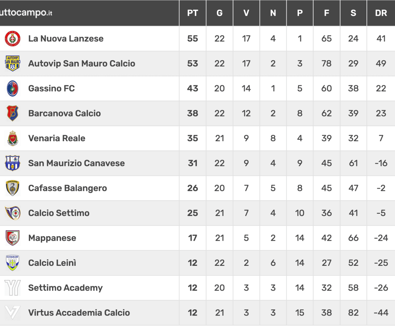Click the Settimo Academy placeholder logo
Screen dimensions: 395x326
(x=13, y=288)
